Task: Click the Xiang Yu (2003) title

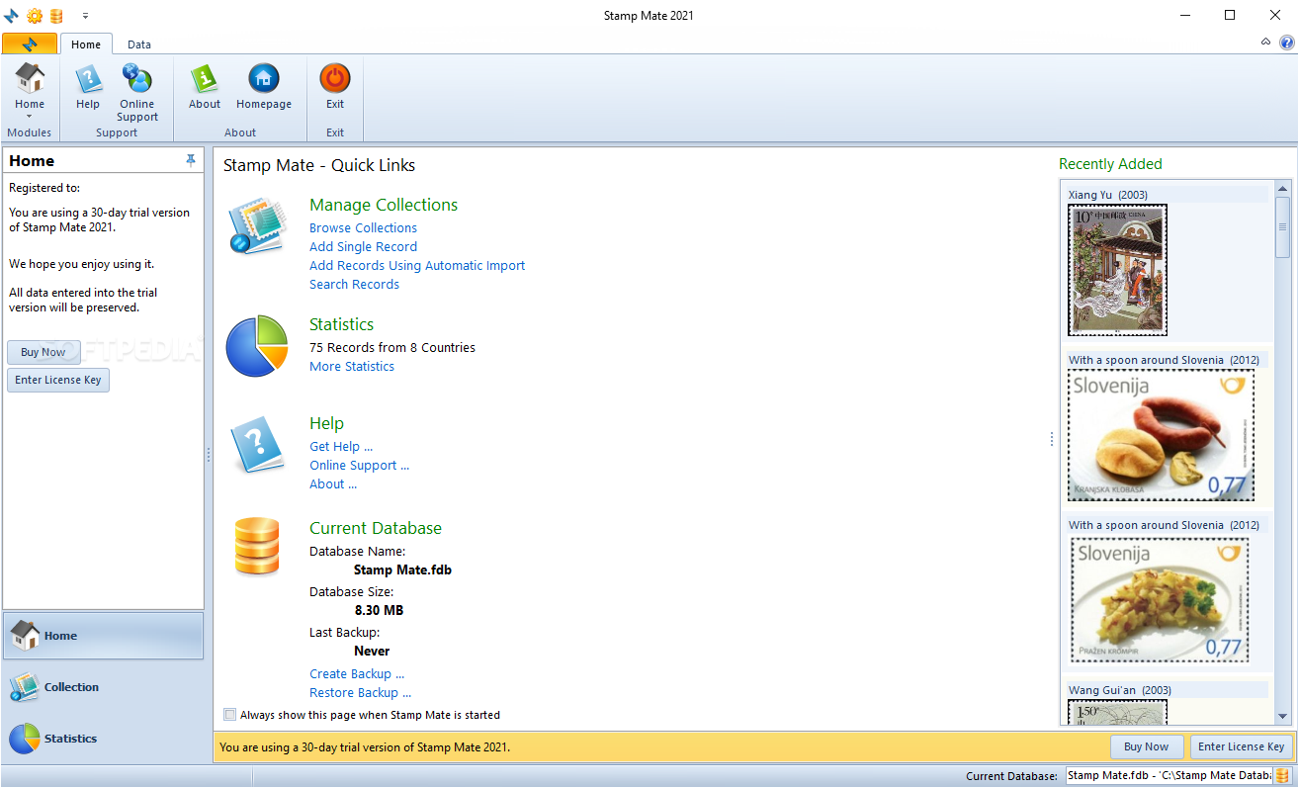Action: [x=1108, y=195]
